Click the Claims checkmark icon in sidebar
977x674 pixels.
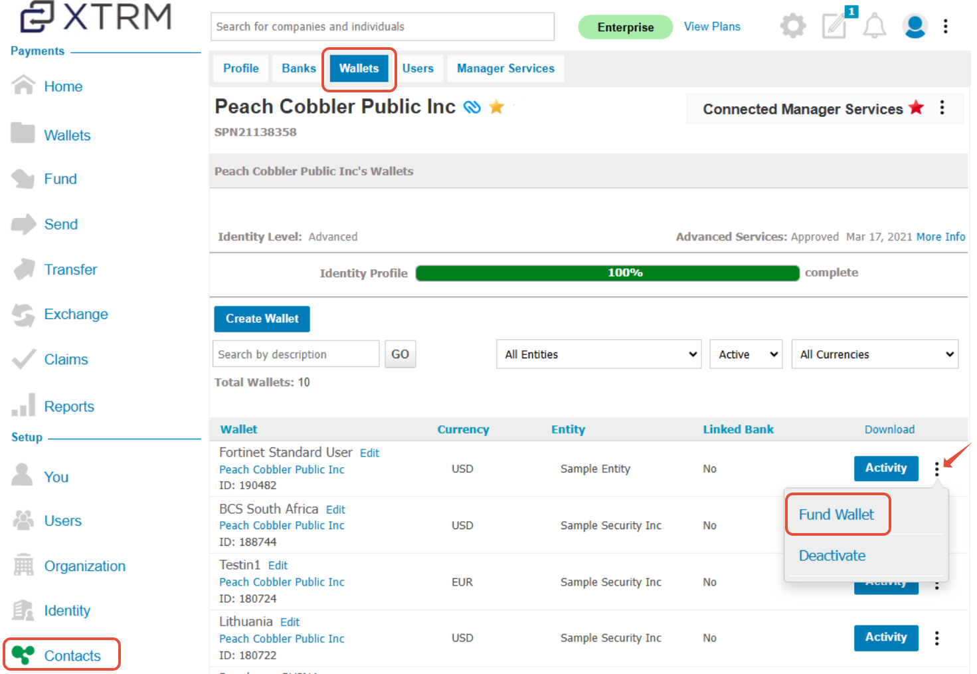[x=23, y=359]
